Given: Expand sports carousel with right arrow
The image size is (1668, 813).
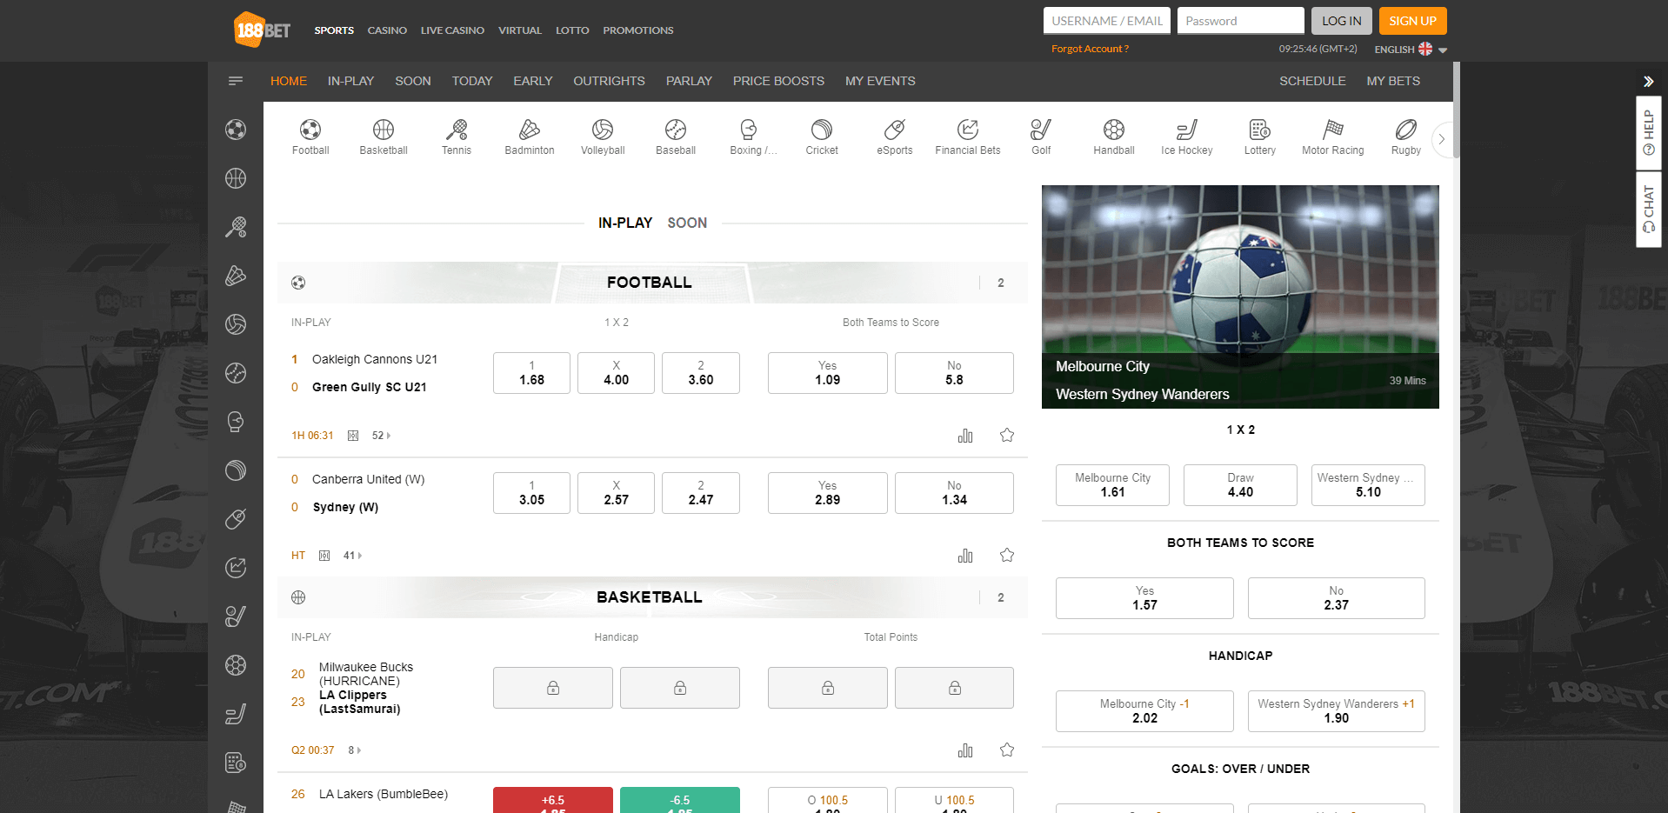Looking at the screenshot, I should (x=1442, y=139).
